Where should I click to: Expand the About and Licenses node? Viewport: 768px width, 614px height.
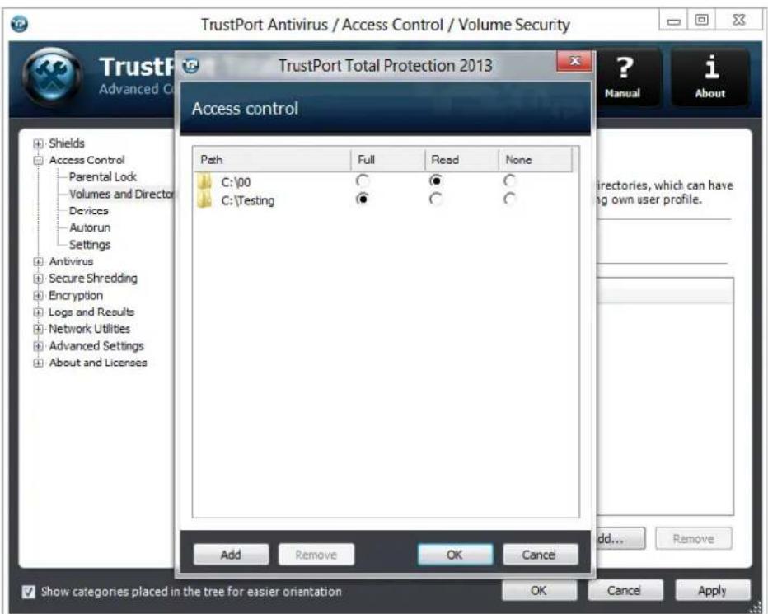tap(38, 363)
